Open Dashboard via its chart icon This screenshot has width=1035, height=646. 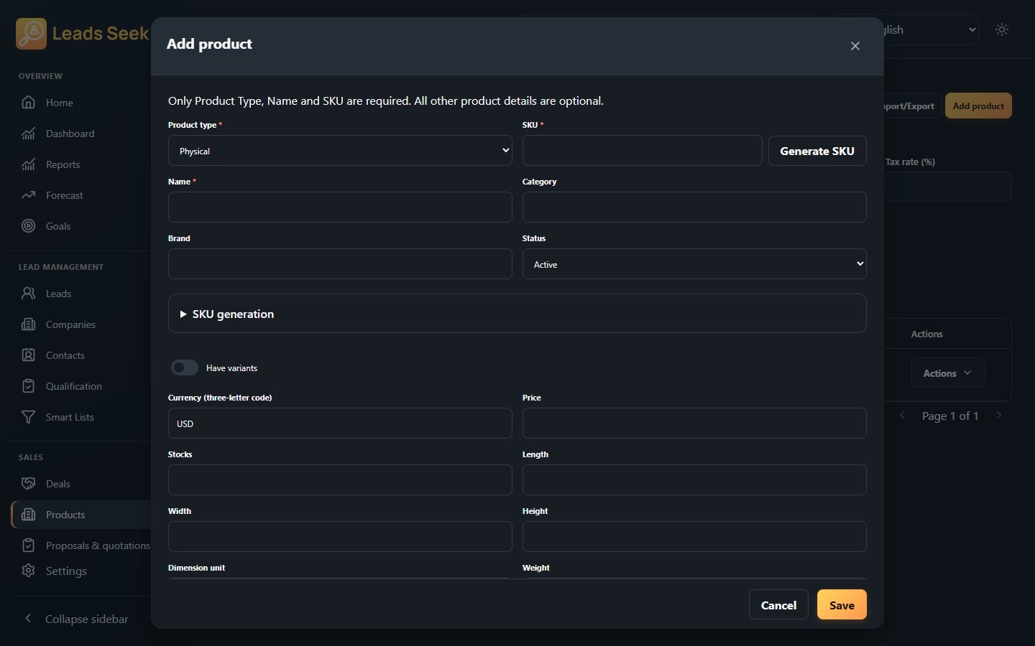coord(28,134)
